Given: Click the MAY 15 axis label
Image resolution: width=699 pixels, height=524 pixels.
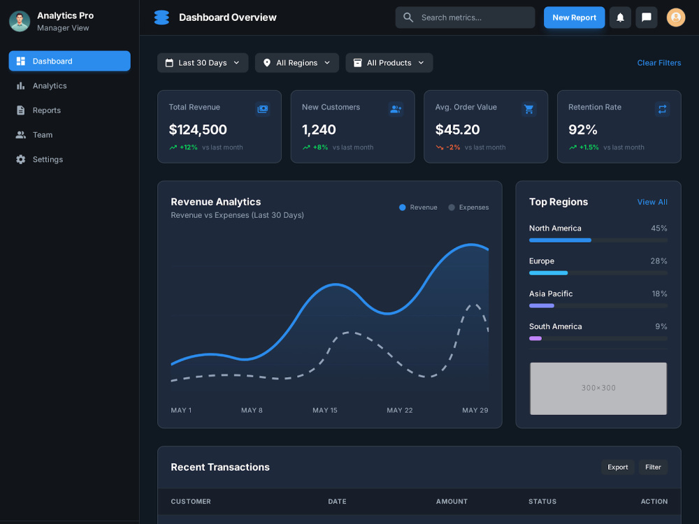Looking at the screenshot, I should 325,410.
